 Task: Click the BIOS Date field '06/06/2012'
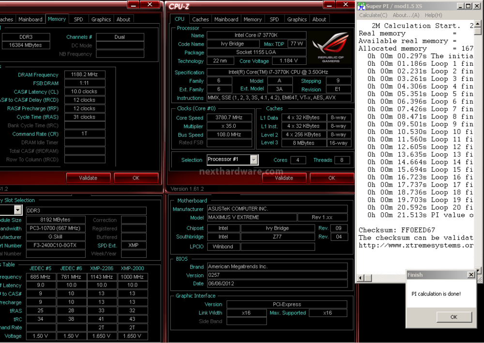tap(277, 283)
